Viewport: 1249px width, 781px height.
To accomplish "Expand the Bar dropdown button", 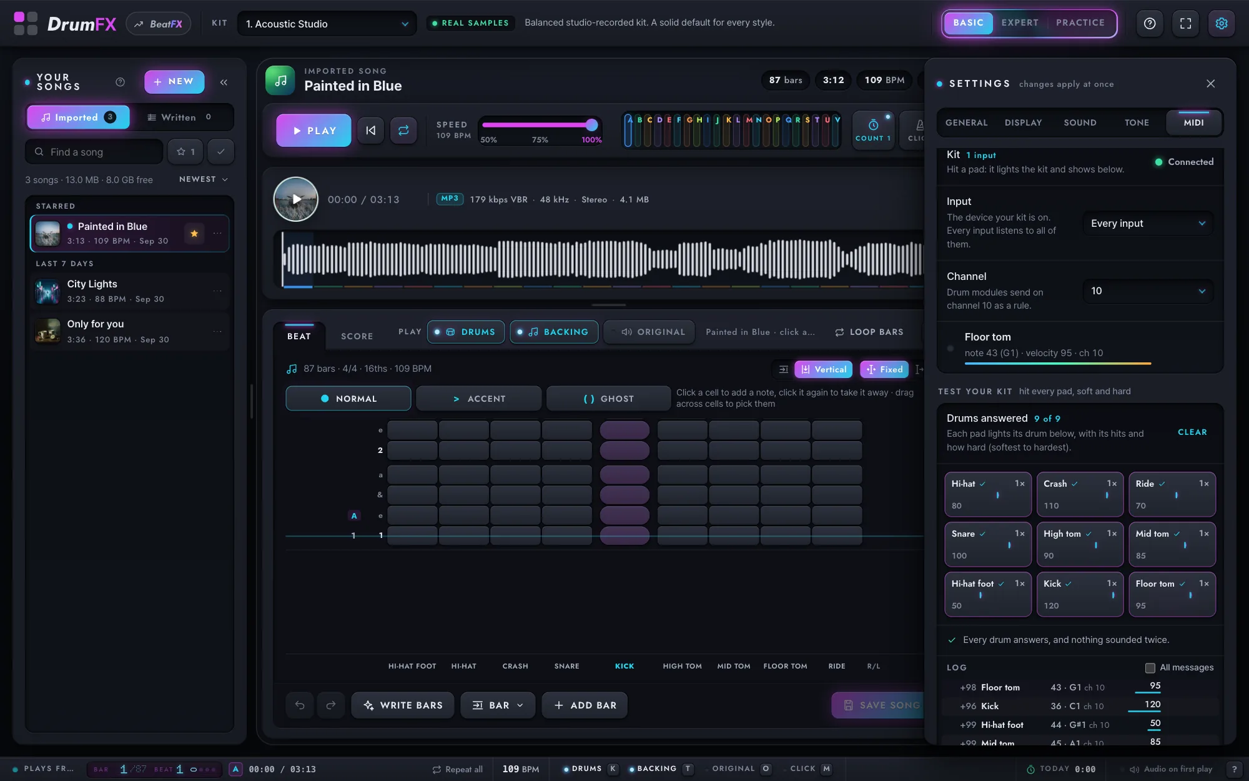I will (x=498, y=705).
